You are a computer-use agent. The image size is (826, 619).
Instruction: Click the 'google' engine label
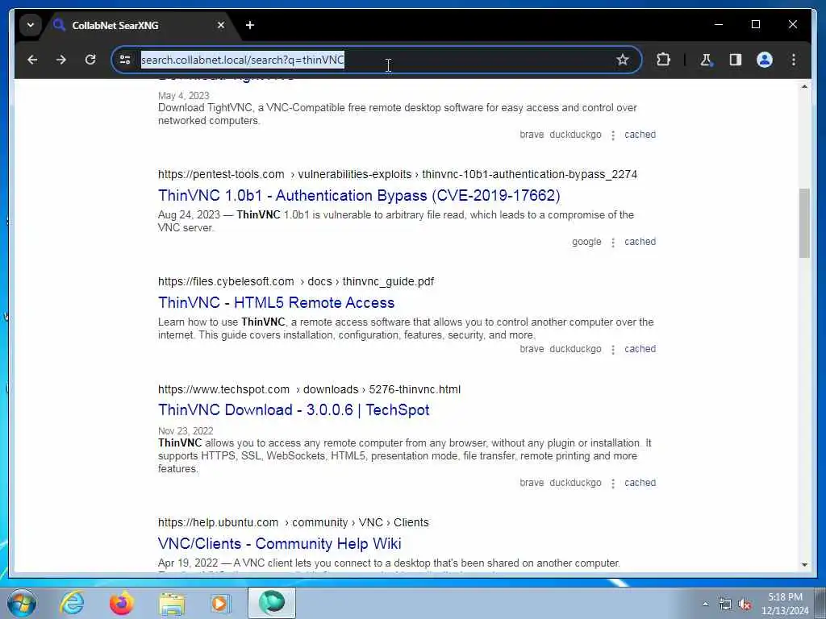tap(586, 242)
